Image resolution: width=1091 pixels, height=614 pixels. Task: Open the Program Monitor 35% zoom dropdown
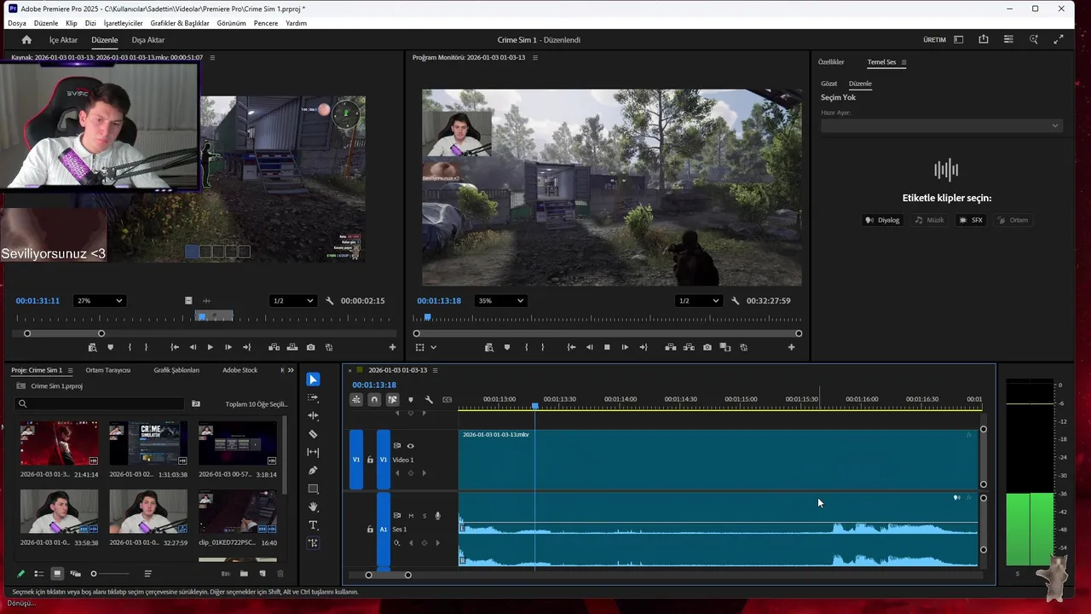coord(500,300)
